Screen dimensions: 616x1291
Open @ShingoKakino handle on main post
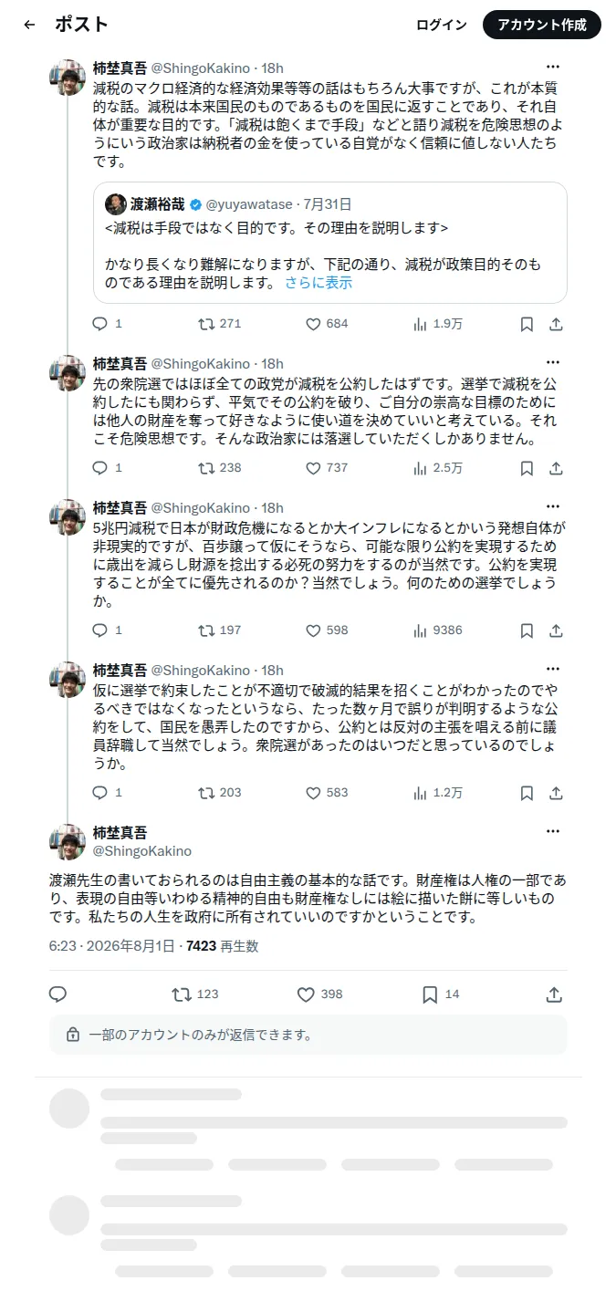(142, 850)
